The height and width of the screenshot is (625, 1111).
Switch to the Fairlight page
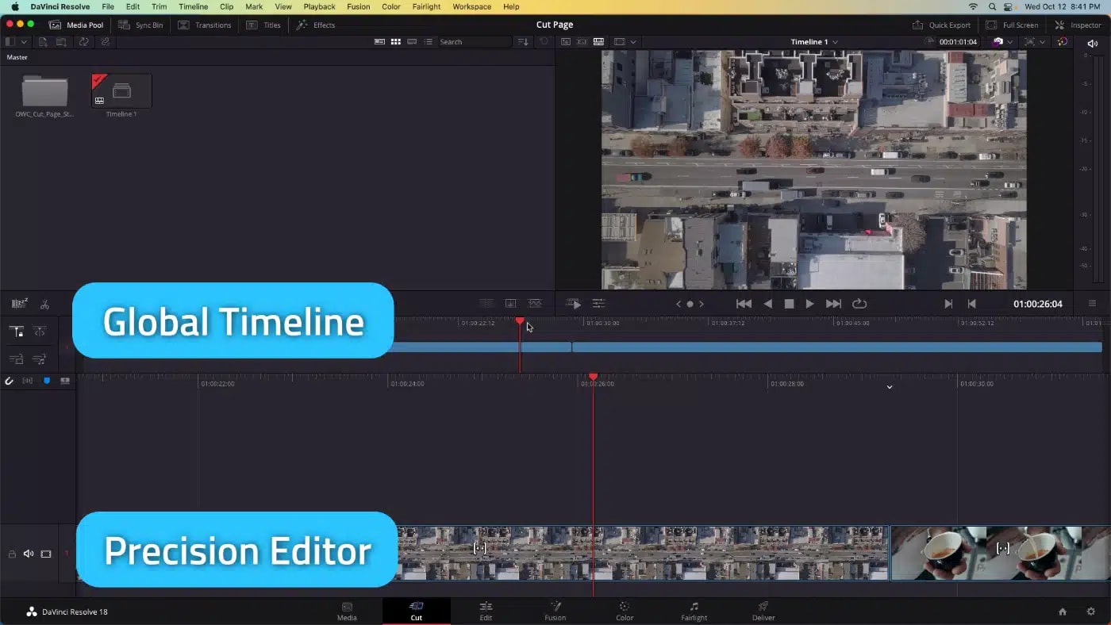tap(694, 611)
